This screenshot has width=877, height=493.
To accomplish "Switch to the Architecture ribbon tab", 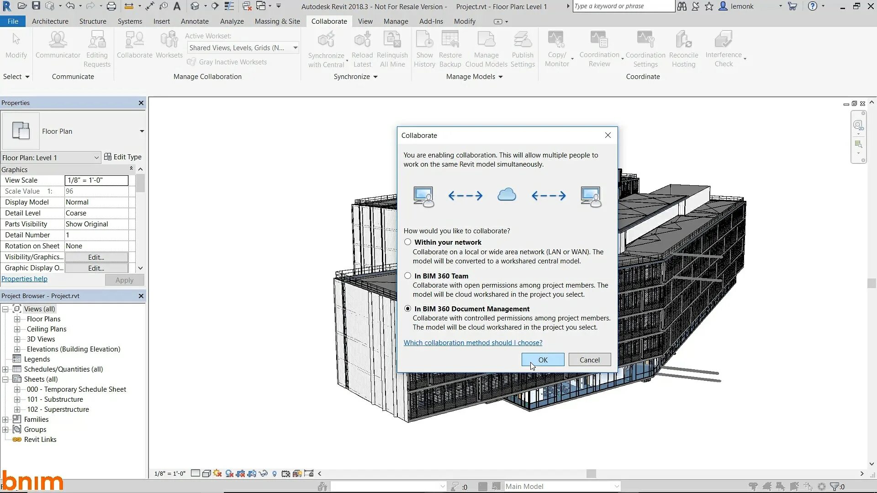I will (x=50, y=21).
